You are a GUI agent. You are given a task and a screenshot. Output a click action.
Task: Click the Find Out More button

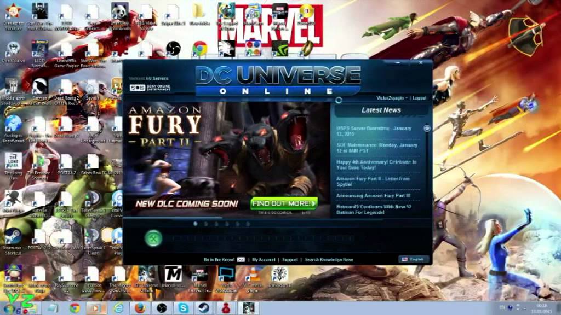[284, 203]
